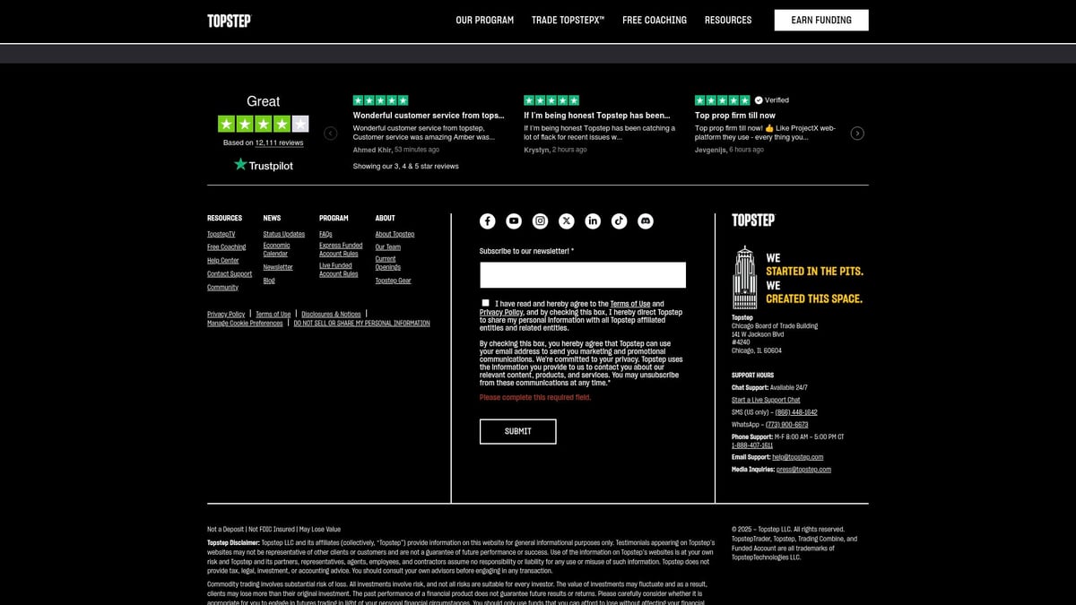The image size is (1076, 605).
Task: Show previous Trustpilot reviews arrow
Action: (331, 134)
